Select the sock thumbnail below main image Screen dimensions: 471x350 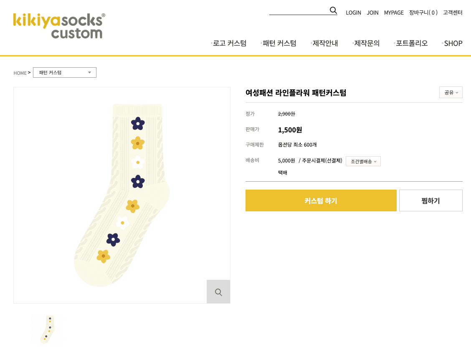[x=48, y=330]
